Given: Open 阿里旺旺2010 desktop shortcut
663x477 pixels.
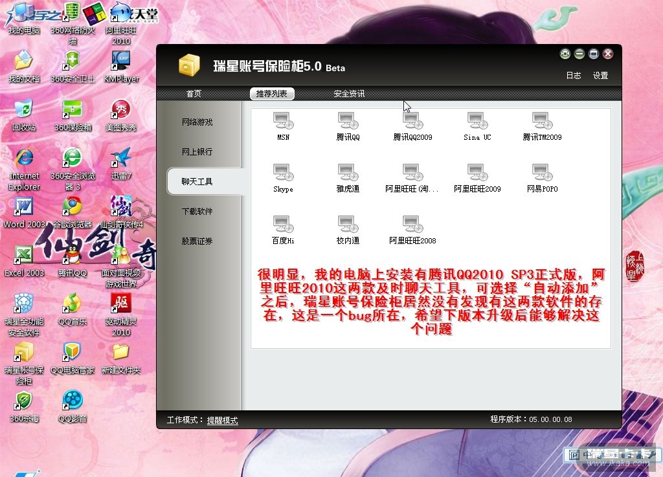Looking at the screenshot, I should (121, 23).
